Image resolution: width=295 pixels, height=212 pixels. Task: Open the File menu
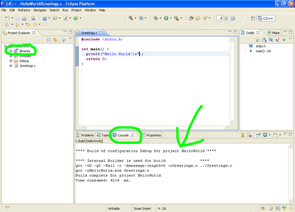[x=4, y=10]
